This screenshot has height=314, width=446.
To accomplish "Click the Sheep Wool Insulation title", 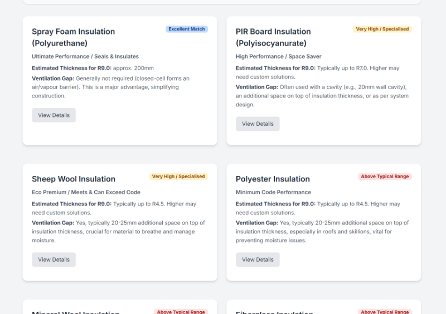I will (x=74, y=179).
